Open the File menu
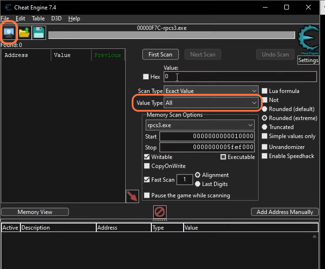The image size is (325, 269). pyautogui.click(x=5, y=19)
